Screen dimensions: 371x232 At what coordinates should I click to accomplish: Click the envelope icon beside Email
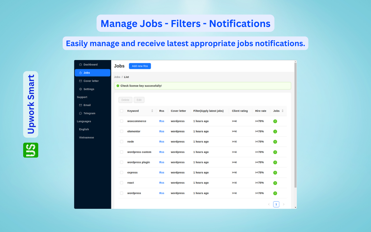[x=81, y=105]
